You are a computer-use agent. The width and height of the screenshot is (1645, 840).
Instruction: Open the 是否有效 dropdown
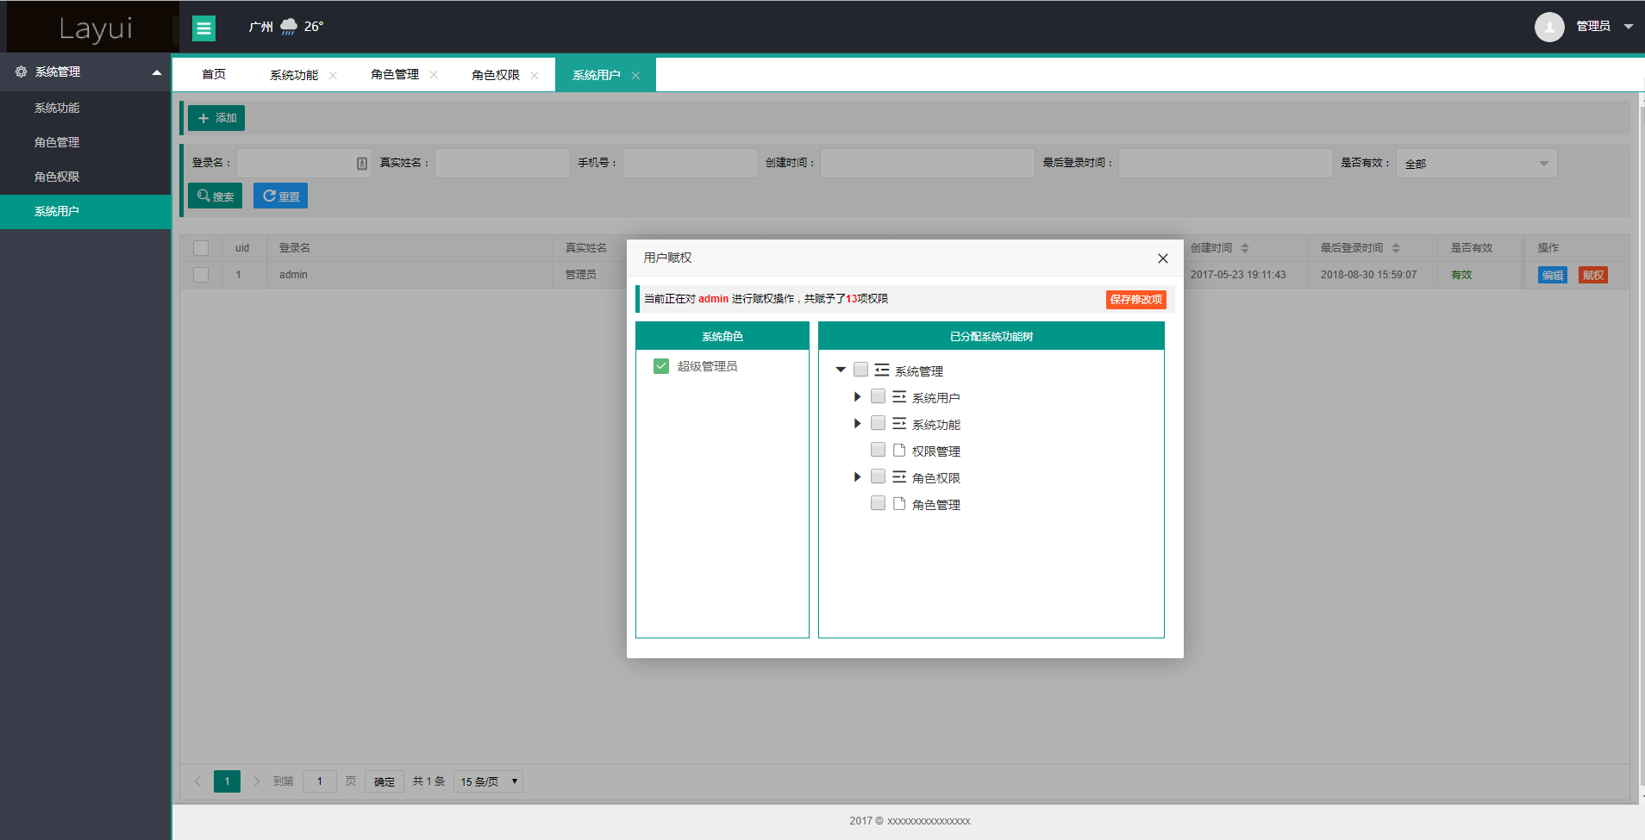pyautogui.click(x=1477, y=163)
